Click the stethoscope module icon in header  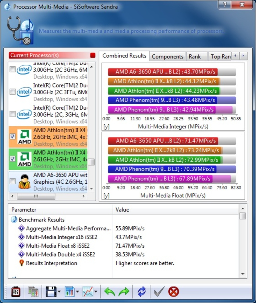[x=20, y=30]
